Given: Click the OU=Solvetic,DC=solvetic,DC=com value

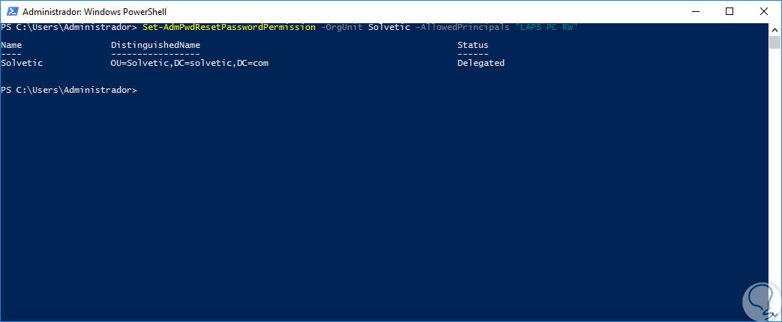Looking at the screenshot, I should (189, 63).
